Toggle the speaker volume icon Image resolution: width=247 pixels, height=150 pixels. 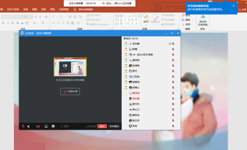[29, 126]
